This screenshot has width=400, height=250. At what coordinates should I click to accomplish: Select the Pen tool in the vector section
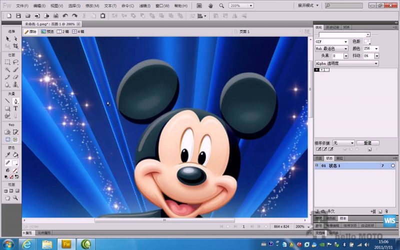15,101
